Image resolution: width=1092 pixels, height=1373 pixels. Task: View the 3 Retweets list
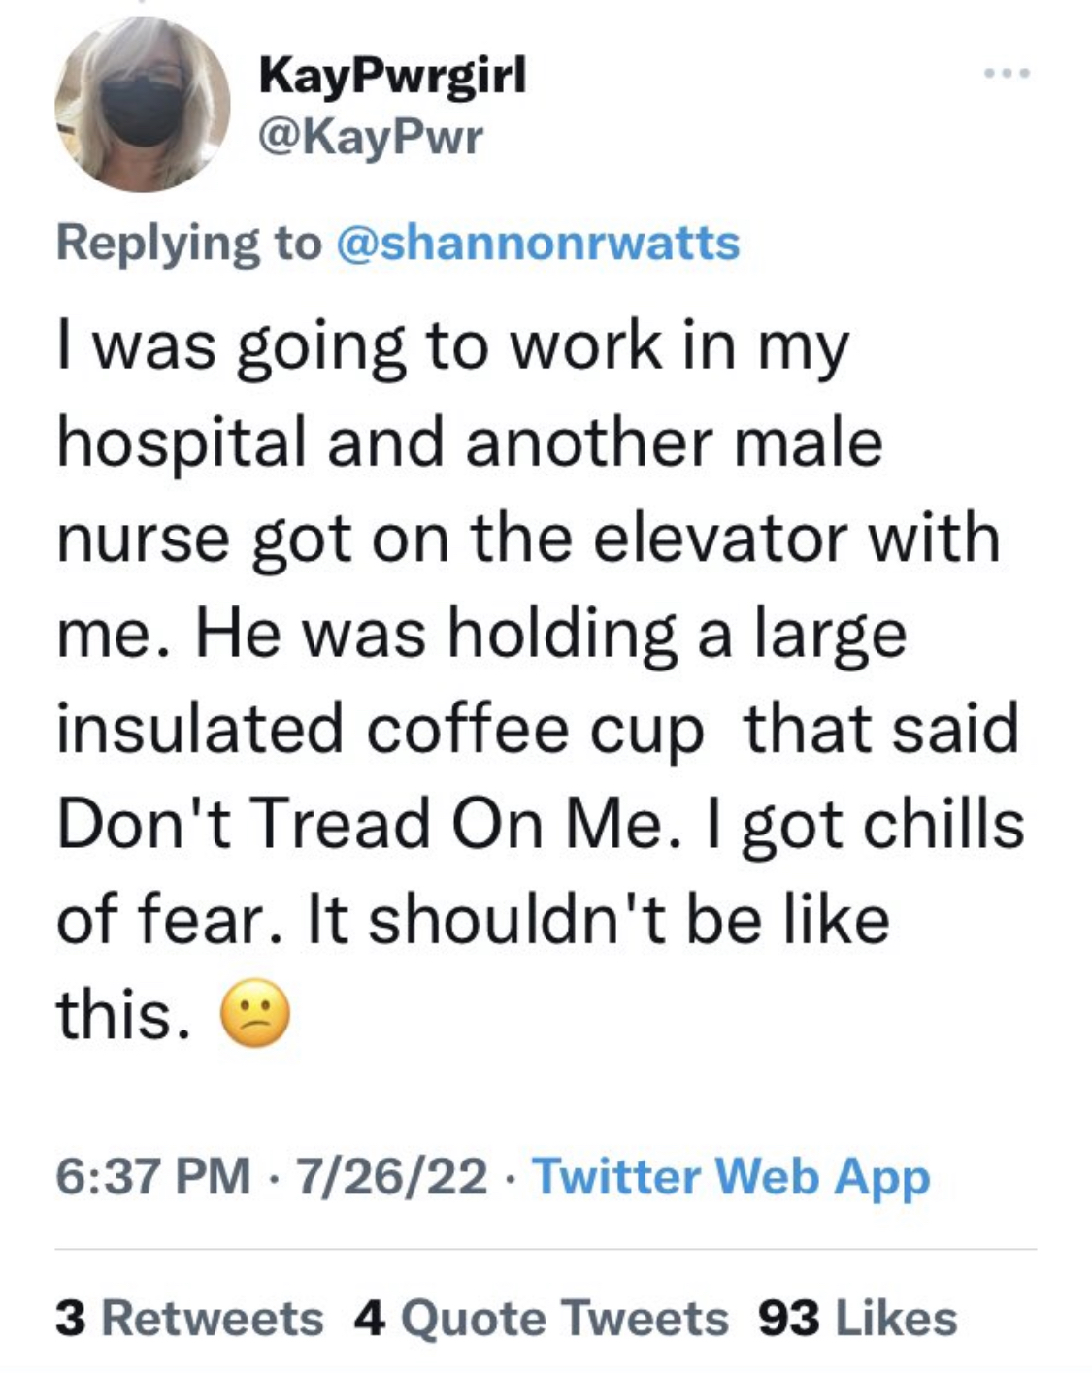[x=189, y=1318]
